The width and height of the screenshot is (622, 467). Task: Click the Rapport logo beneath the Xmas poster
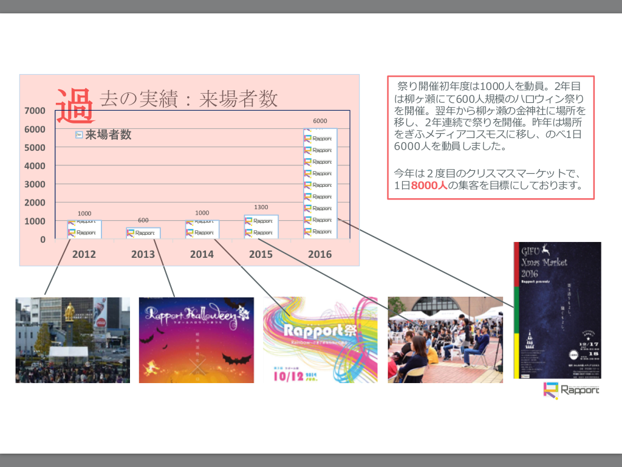[571, 390]
